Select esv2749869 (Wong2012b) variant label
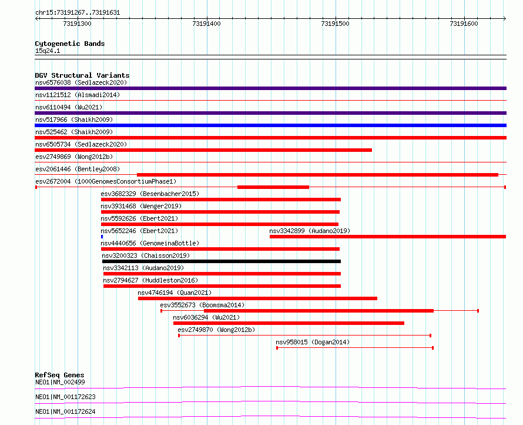The image size is (523, 425). pos(74,157)
